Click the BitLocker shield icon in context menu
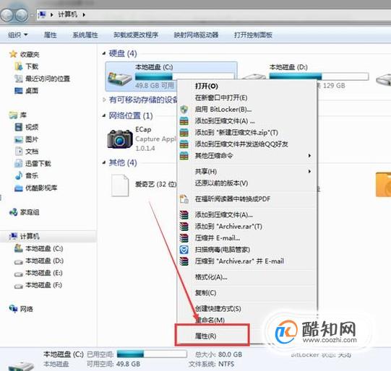 [x=184, y=109]
